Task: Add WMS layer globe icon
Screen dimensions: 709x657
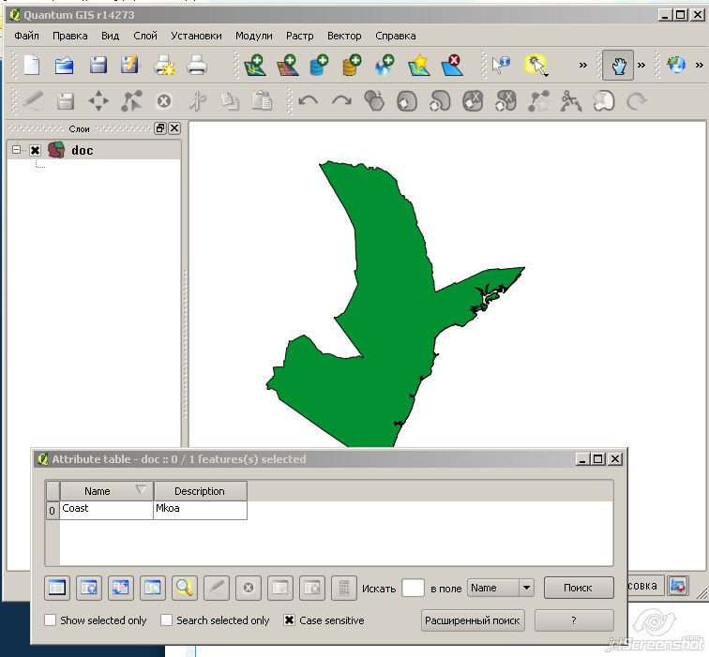Action: click(x=385, y=66)
